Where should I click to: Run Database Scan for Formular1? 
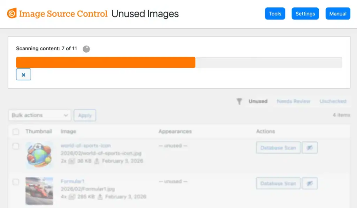(278, 183)
